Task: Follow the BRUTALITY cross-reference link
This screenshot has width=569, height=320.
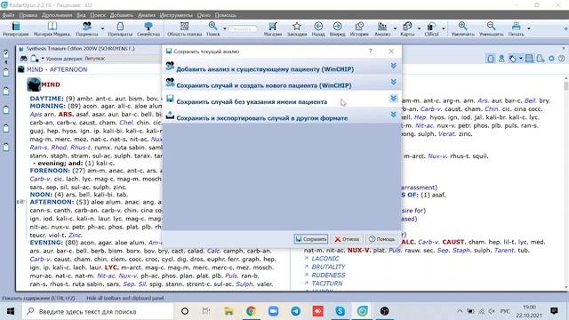Action: click(x=328, y=267)
